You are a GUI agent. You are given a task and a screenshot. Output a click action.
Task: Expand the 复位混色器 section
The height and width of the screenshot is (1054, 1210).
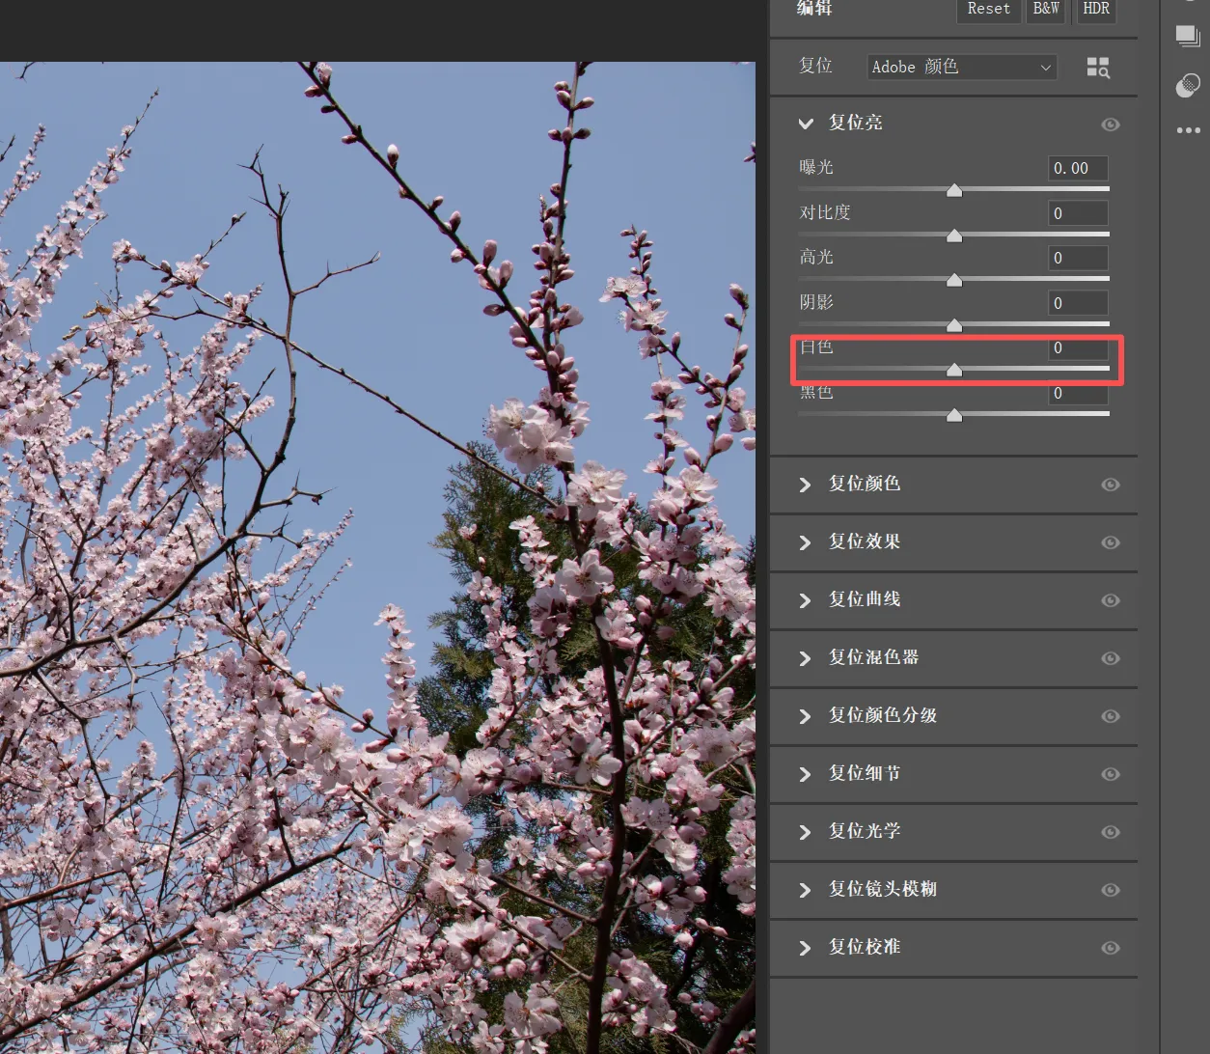pos(806,658)
